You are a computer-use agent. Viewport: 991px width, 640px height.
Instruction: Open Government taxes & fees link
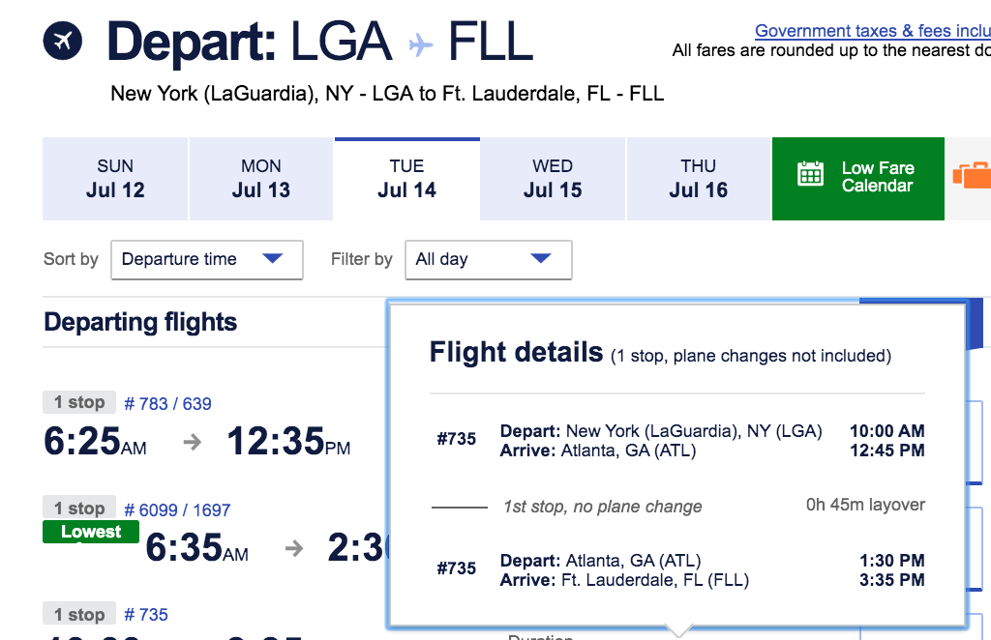coord(871,31)
